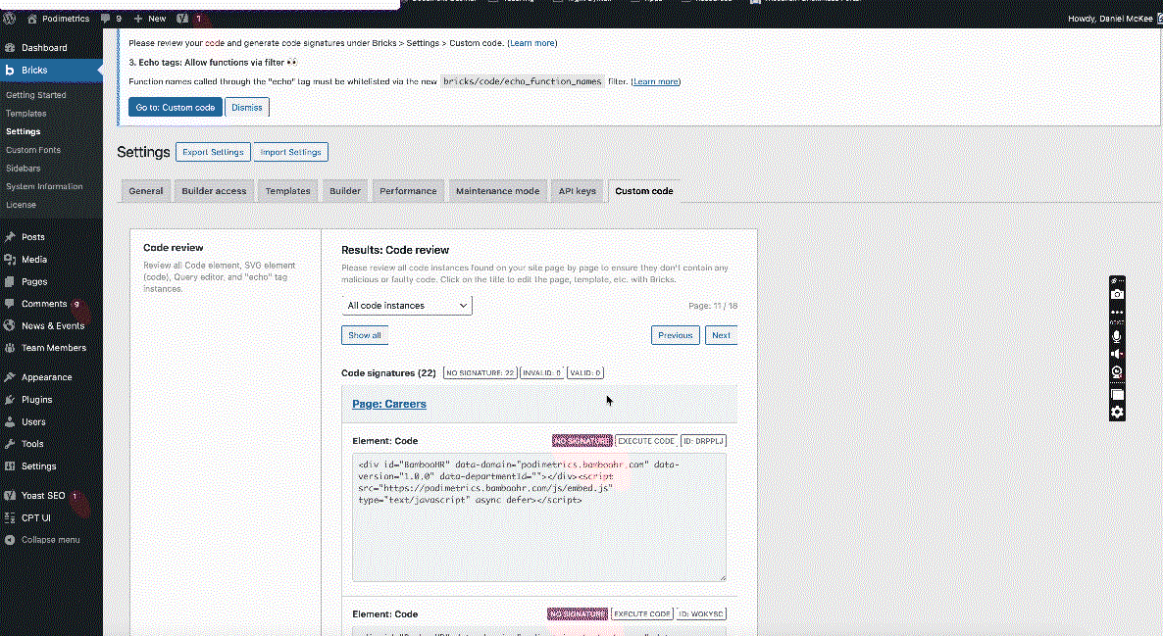This screenshot has height=636, width=1163.
Task: Click the Learn more link after Custom code
Action: [532, 43]
